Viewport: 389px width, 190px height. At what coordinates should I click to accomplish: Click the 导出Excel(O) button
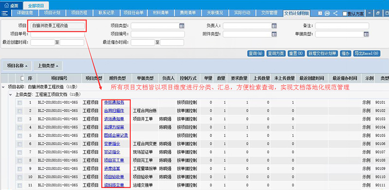(x=367, y=53)
